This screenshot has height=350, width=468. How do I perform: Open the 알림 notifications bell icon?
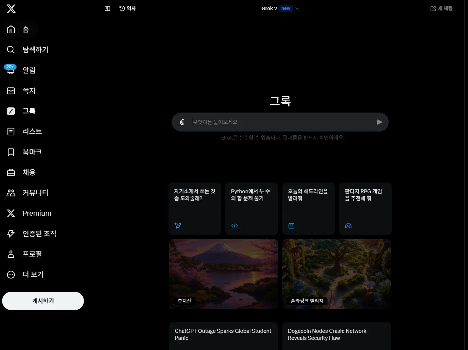11,70
